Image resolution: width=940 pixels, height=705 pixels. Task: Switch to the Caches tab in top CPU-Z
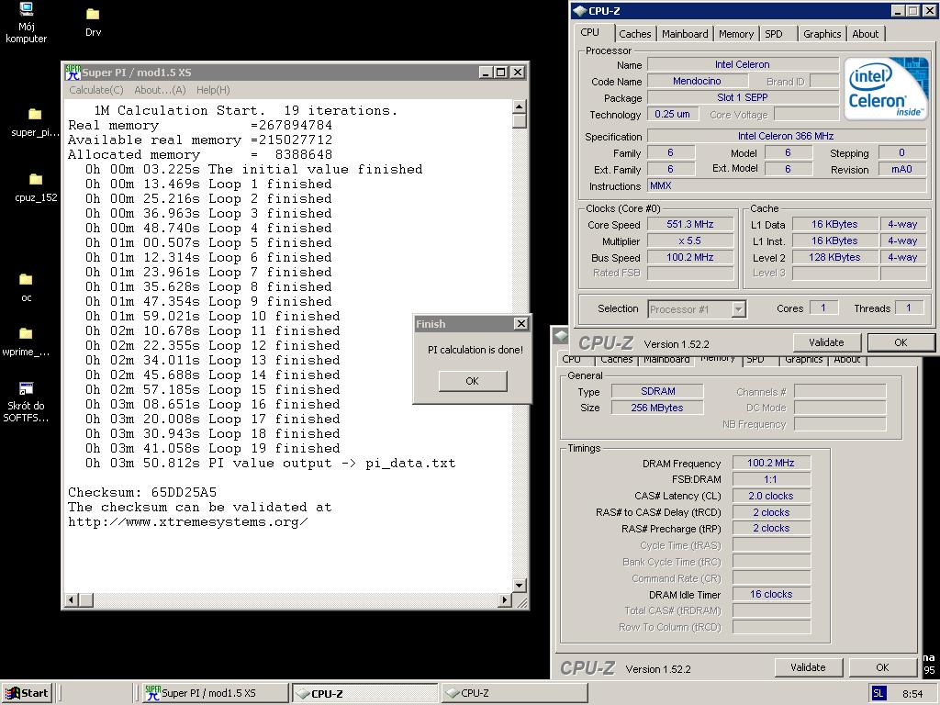click(635, 34)
